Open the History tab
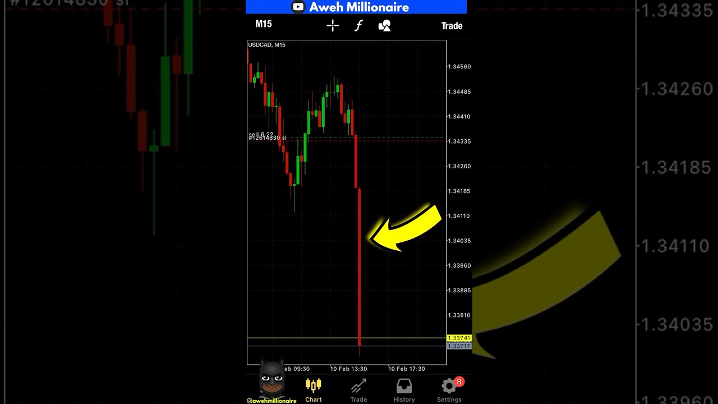This screenshot has width=718, height=404. [x=404, y=391]
